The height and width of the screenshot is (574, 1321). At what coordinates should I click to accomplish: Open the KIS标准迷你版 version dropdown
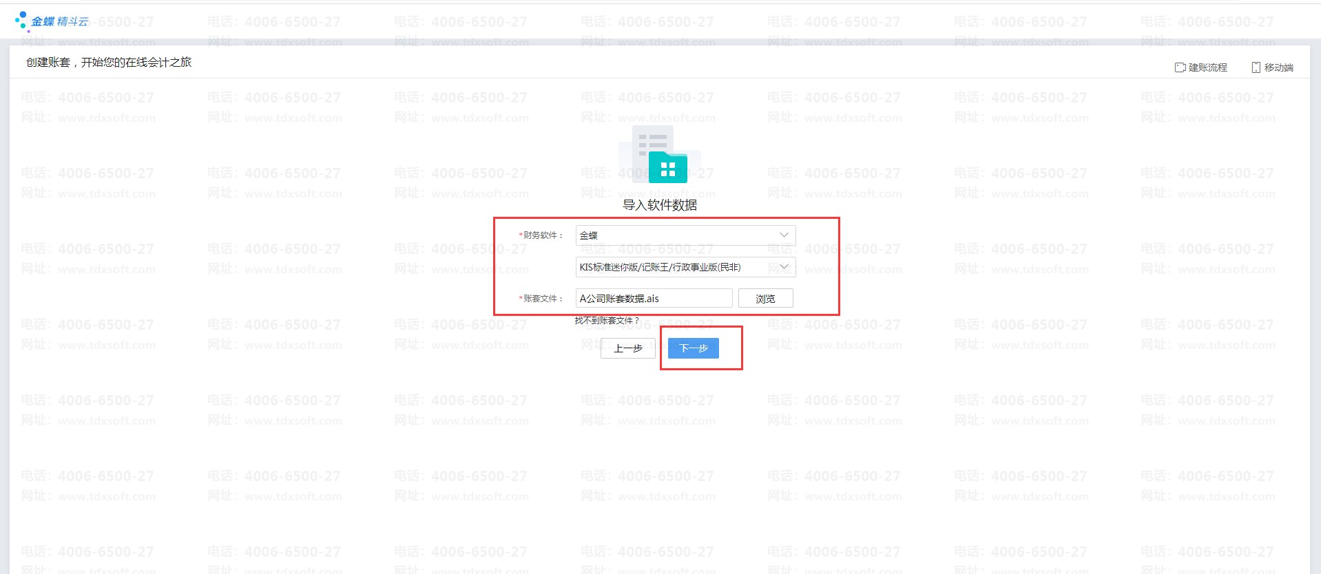[678, 267]
